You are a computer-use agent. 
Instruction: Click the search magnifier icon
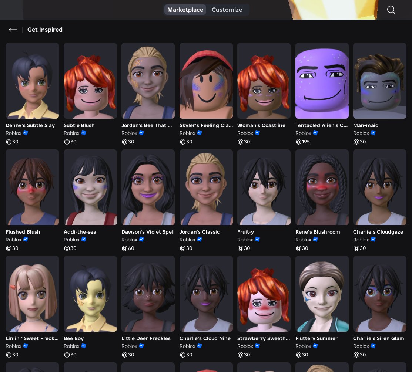tap(391, 10)
